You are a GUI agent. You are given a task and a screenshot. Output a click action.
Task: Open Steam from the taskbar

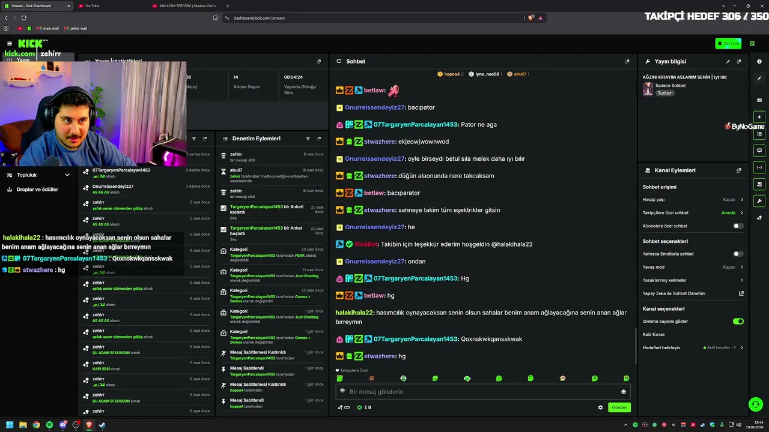(102, 425)
